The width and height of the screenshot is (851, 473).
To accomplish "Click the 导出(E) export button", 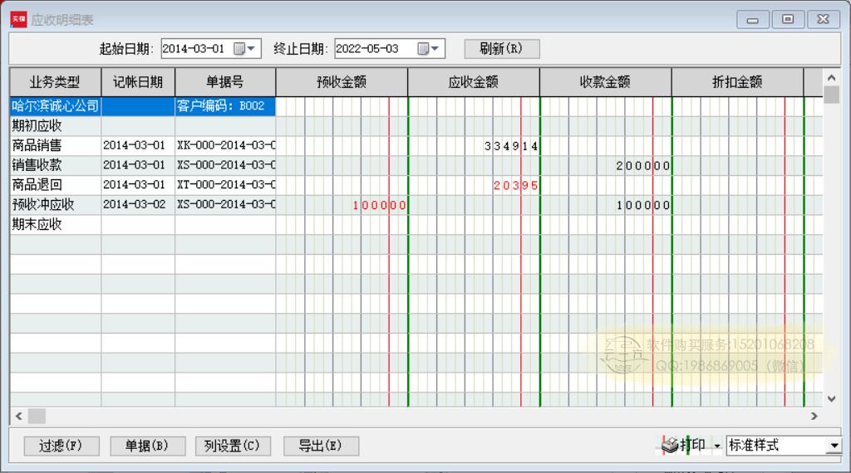I will click(x=321, y=446).
